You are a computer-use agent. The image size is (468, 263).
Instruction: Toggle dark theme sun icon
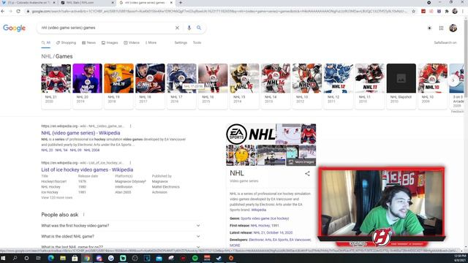point(429,28)
